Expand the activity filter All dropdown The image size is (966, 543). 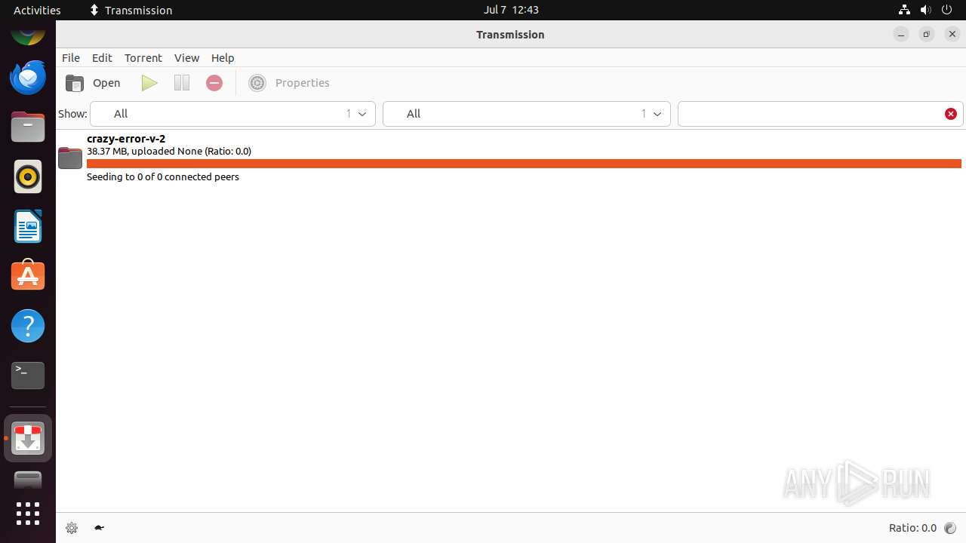[x=232, y=114]
